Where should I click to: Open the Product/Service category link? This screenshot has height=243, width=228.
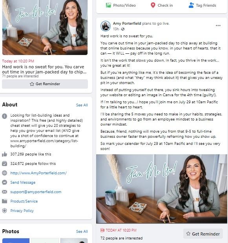[x=24, y=201]
